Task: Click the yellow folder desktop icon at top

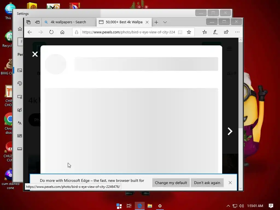Action: [x=32, y=6]
